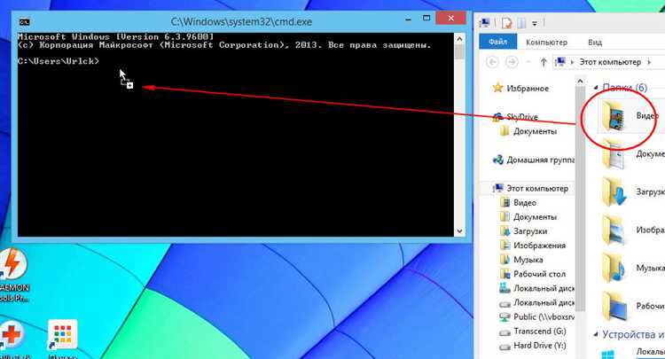Image resolution: width=665 pixels, height=359 pixels.
Task: Select SkyDrive in the navigation pane
Action: click(522, 116)
